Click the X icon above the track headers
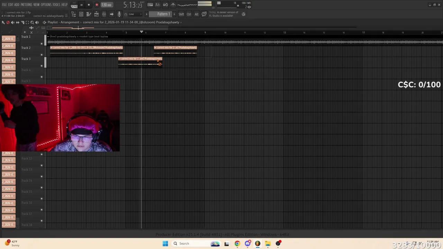Image resolution: width=443 pixels, height=249 pixels. pyautogui.click(x=31, y=32)
